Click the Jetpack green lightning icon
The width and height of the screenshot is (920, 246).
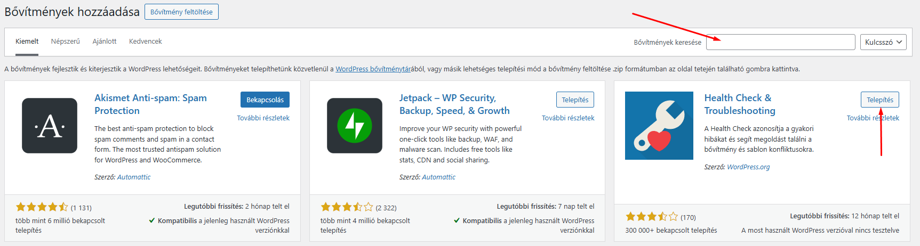pos(355,126)
